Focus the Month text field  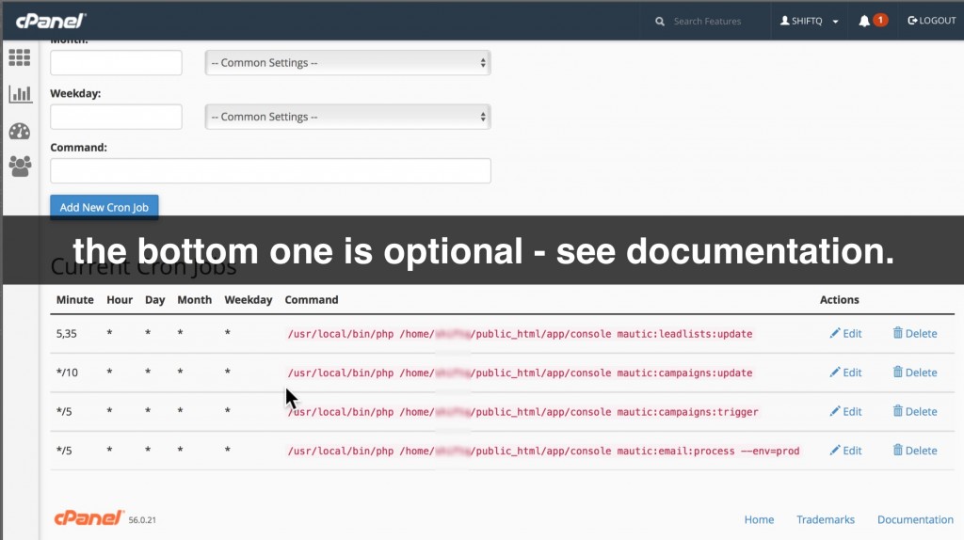[116, 63]
